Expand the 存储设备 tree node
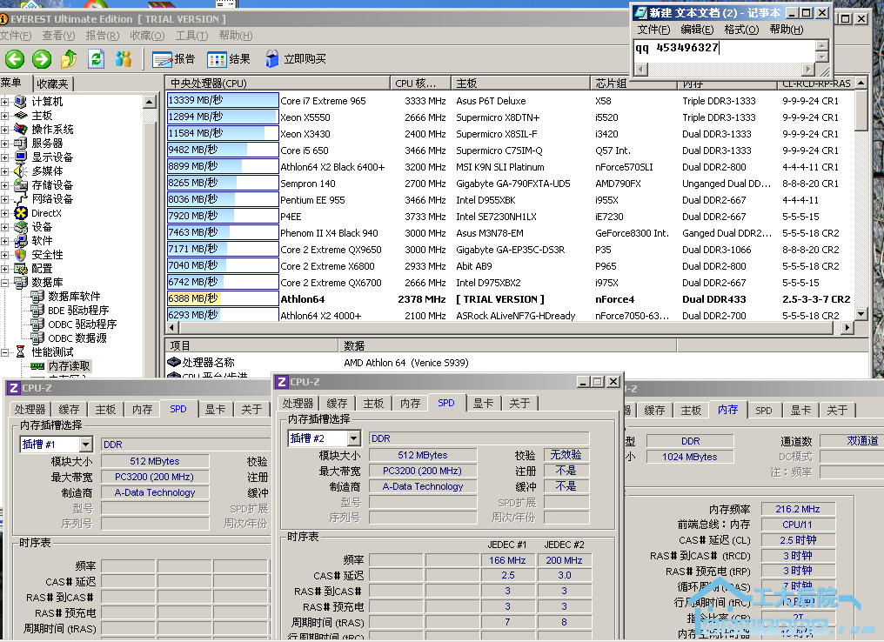Viewport: 884px width, 642px height. point(4,185)
